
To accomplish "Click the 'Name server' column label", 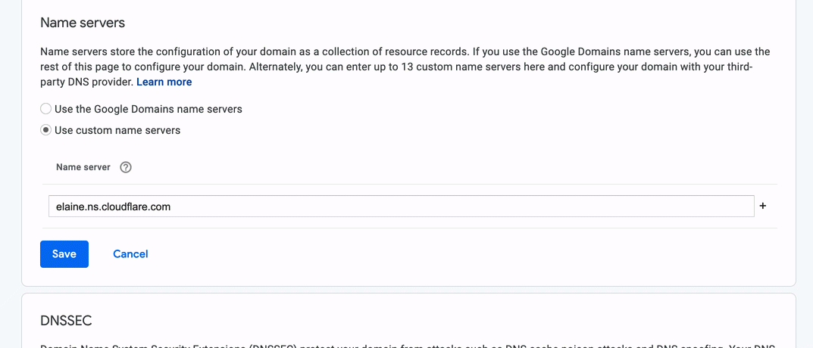I will tap(83, 168).
